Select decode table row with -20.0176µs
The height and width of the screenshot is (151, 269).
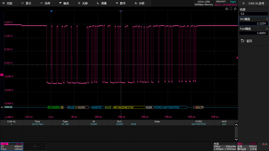pos(117,124)
